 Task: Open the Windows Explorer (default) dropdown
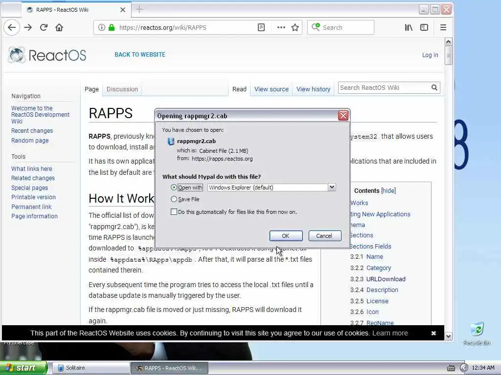[271, 187]
